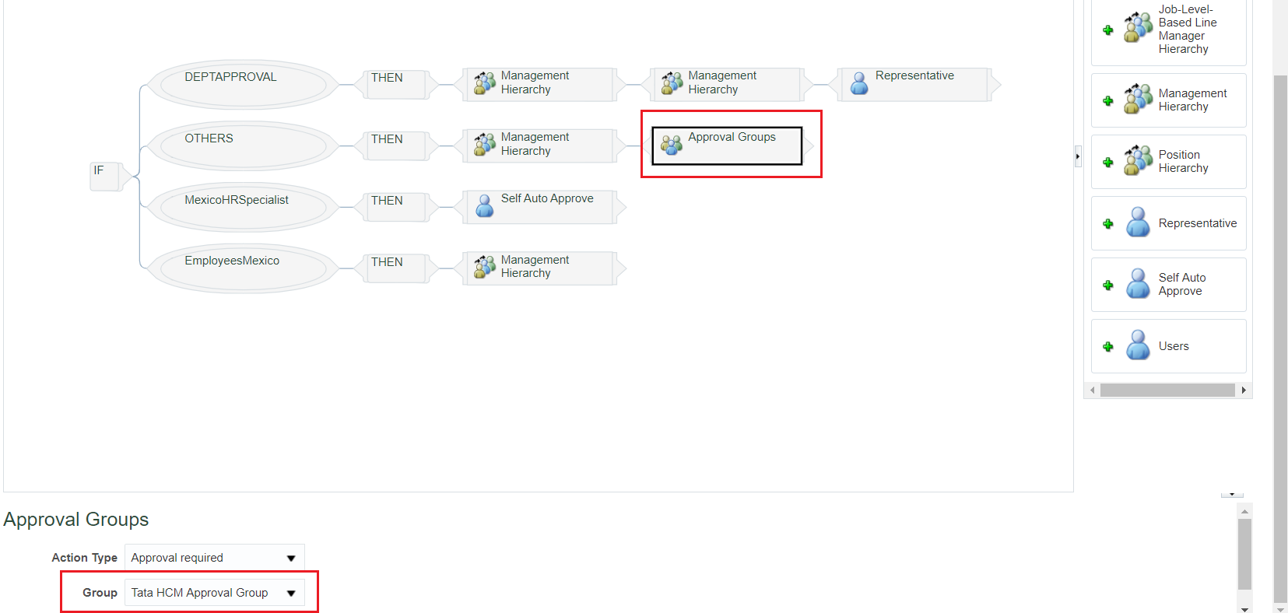The image size is (1288, 613).
Task: Click the IF root node
Action: pyautogui.click(x=104, y=176)
